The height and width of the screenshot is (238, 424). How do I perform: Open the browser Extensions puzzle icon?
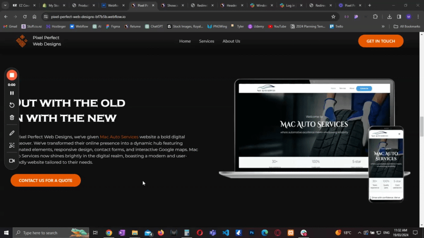click(x=375, y=17)
